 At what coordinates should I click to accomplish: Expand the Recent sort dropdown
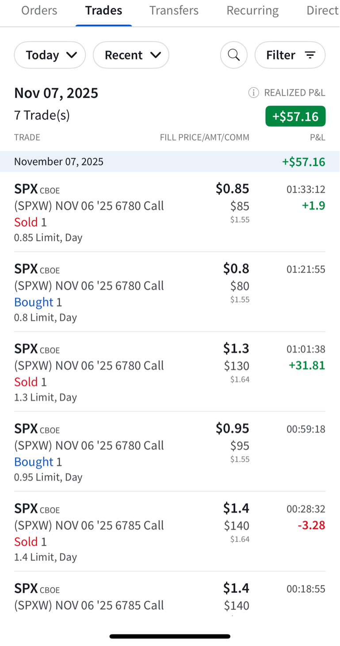tap(131, 55)
